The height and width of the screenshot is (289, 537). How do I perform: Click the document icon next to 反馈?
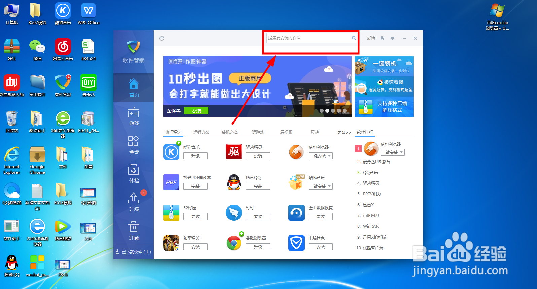[382, 38]
